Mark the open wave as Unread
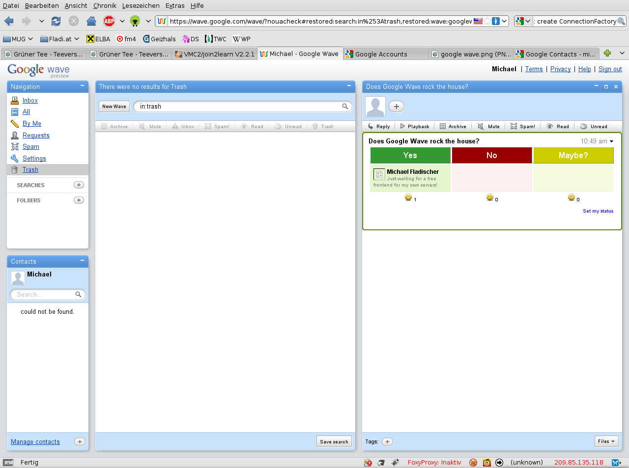The width and height of the screenshot is (629, 468). click(593, 126)
